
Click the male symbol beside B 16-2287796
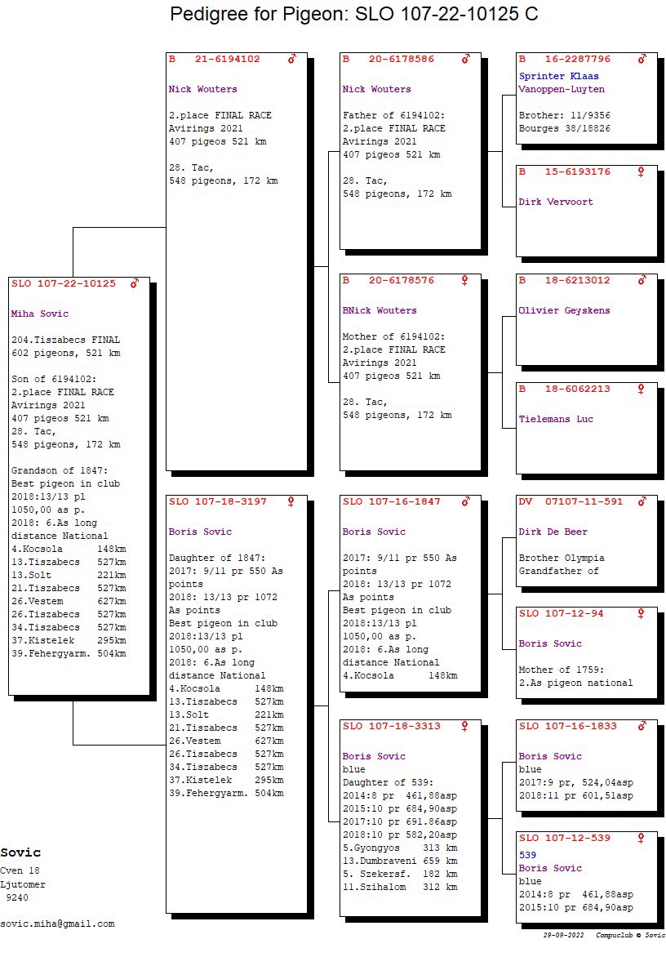click(x=642, y=59)
